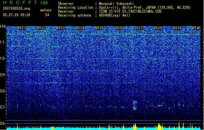Click the 0534 time marker

pos(80,28)
